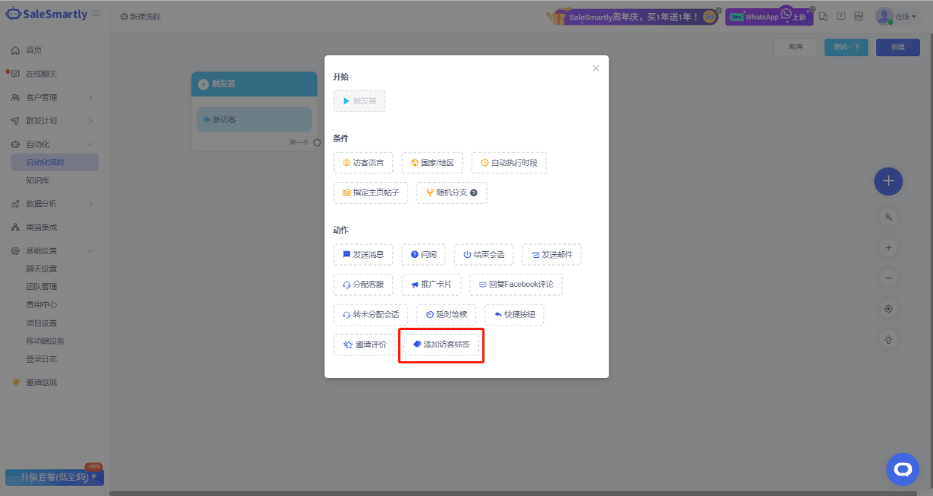Screen dimensions: 933x496
Task: Open 知识库 in the sidebar
Action: coord(38,180)
